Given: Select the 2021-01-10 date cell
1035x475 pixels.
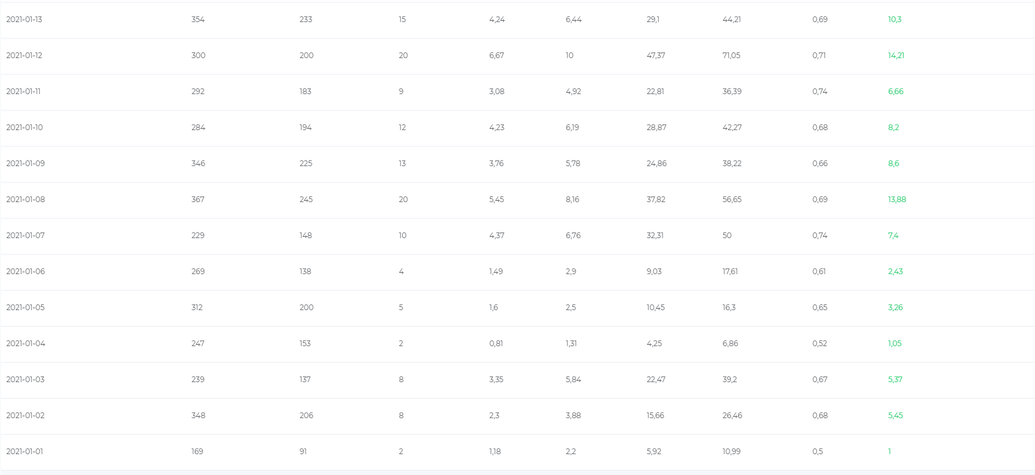Looking at the screenshot, I should tap(25, 128).
